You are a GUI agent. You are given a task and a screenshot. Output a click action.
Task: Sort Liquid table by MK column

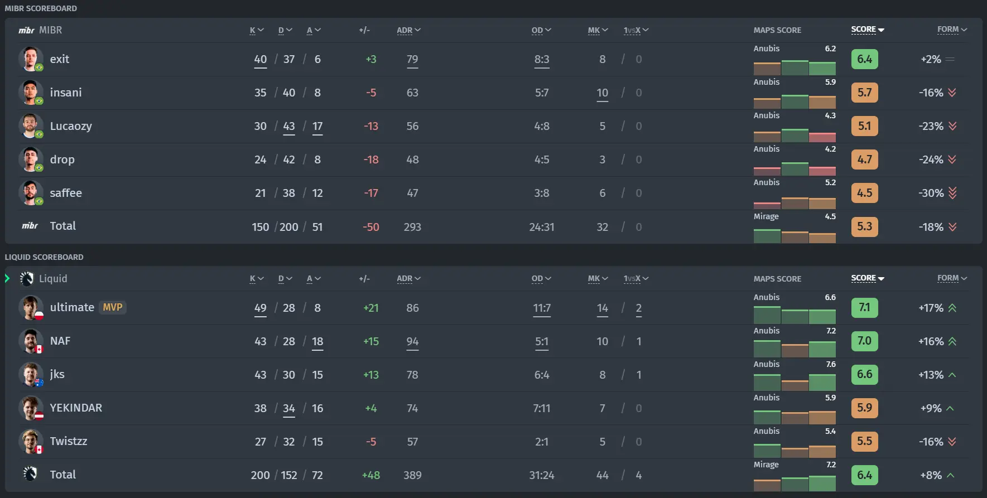tap(598, 278)
